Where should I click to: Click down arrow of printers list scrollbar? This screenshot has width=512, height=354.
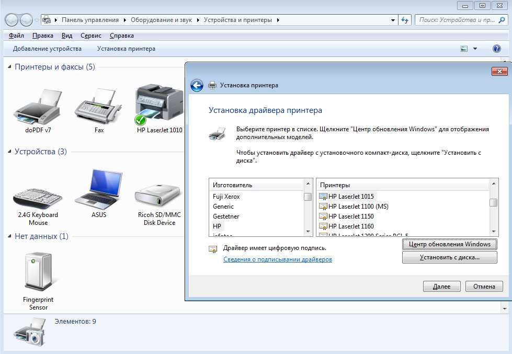click(493, 231)
